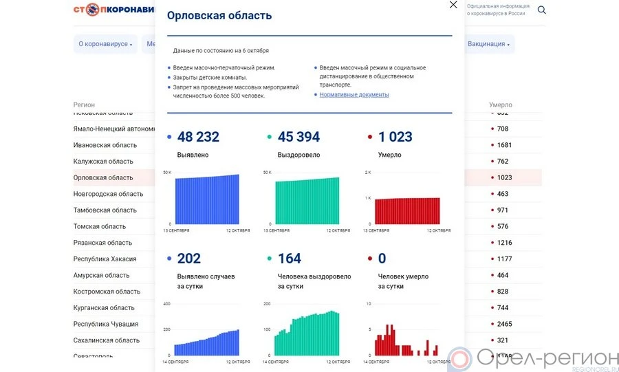
Task: Open the Нормативные документы link
Action: click(354, 95)
